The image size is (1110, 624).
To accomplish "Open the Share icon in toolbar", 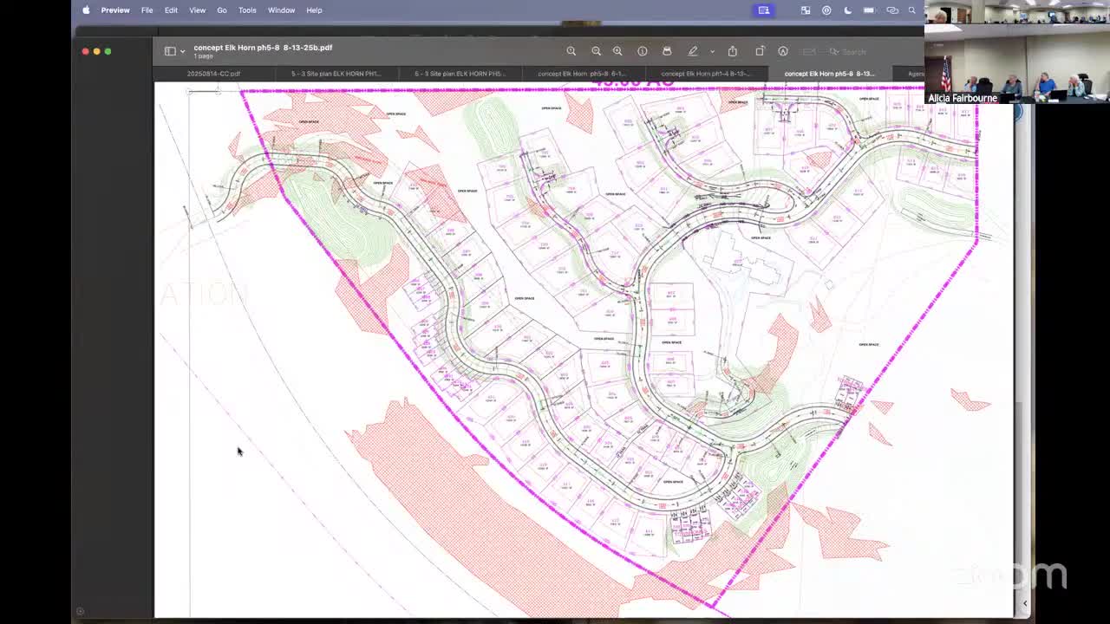I will tap(733, 51).
